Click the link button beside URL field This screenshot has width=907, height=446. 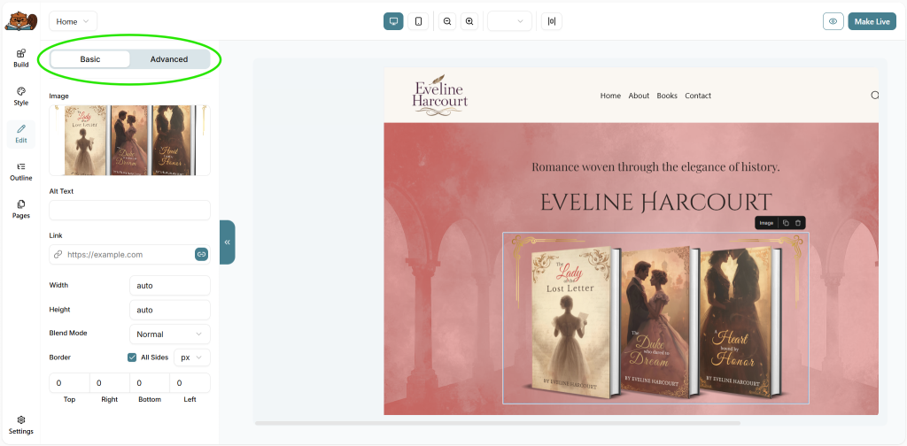201,254
